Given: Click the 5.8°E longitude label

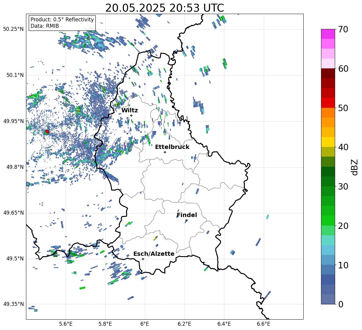Looking at the screenshot, I should click(x=105, y=324).
